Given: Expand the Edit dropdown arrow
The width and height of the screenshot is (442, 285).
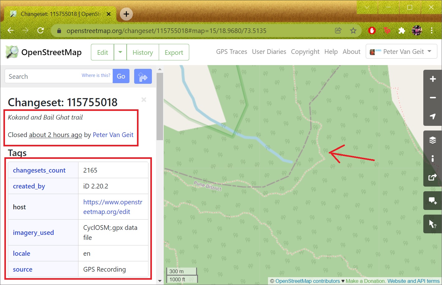Looking at the screenshot, I should (120, 52).
